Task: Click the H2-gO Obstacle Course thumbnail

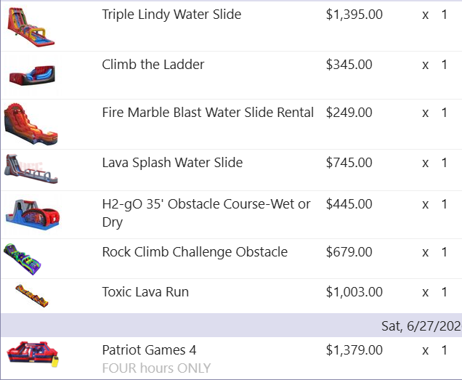Action: pyautogui.click(x=33, y=214)
